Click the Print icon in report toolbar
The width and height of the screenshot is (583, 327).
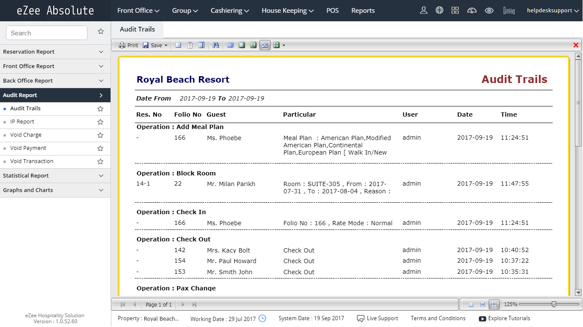tap(122, 45)
